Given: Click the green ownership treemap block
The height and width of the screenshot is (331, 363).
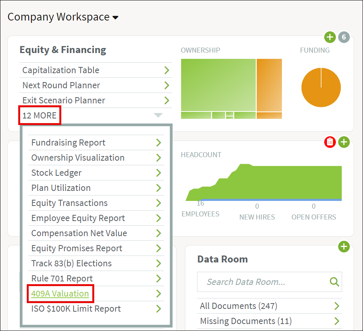Looking at the screenshot, I should pyautogui.click(x=218, y=84).
